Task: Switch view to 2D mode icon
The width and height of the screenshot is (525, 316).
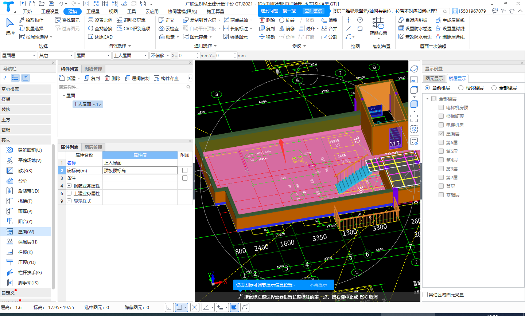Action: 414,80
